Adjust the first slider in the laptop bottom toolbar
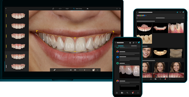 point(65,70)
